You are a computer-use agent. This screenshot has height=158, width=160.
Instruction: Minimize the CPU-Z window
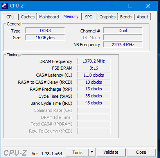113,6
